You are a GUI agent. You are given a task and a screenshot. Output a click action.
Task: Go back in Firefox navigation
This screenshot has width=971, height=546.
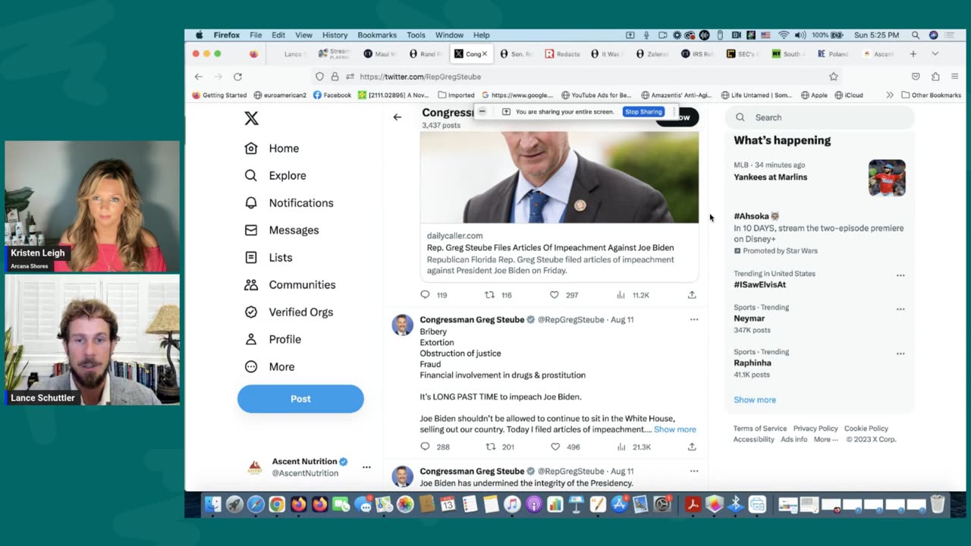198,77
